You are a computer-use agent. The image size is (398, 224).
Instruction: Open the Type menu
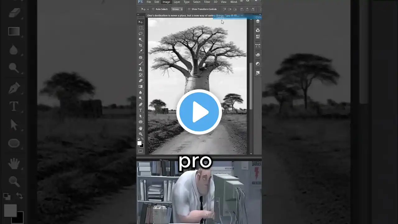pos(187,2)
